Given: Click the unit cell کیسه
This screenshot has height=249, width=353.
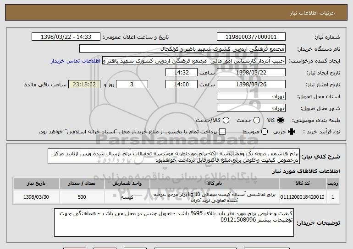Looking at the screenshot, I should [127, 197].
